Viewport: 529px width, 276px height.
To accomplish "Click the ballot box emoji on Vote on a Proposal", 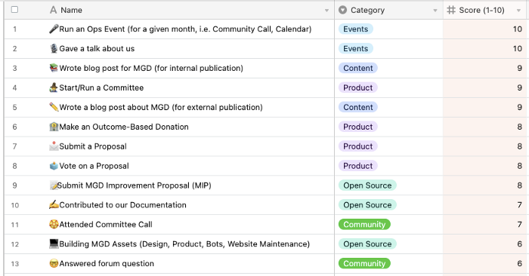I will pos(54,166).
